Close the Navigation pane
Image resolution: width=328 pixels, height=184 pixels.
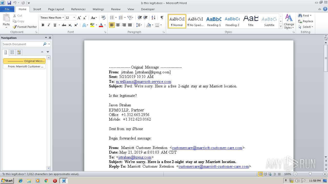pyautogui.click(x=50, y=38)
